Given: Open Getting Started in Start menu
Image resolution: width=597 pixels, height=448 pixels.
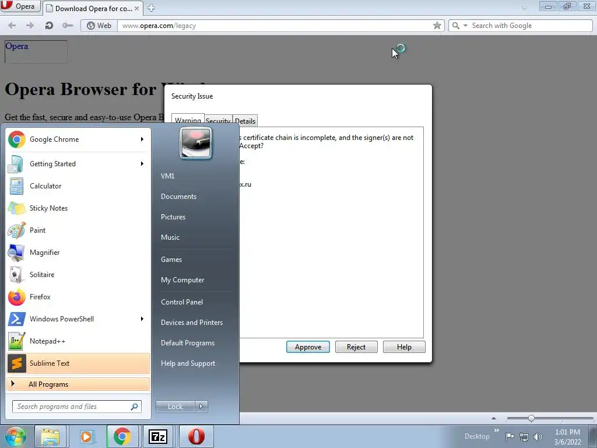Looking at the screenshot, I should [x=78, y=164].
